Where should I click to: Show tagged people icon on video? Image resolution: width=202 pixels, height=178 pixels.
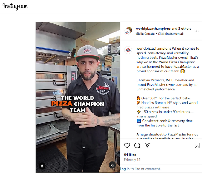click(42, 166)
